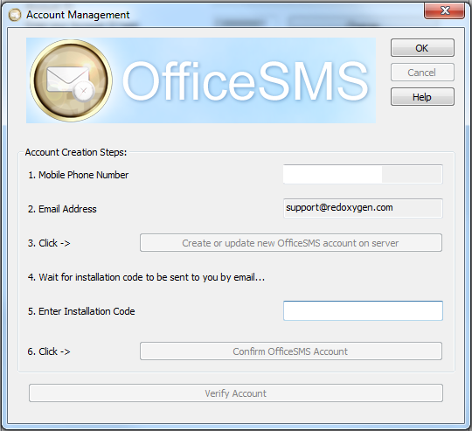Click the Email Address field with support@redoxygen.com
Image resolution: width=472 pixels, height=431 pixels.
tap(363, 208)
